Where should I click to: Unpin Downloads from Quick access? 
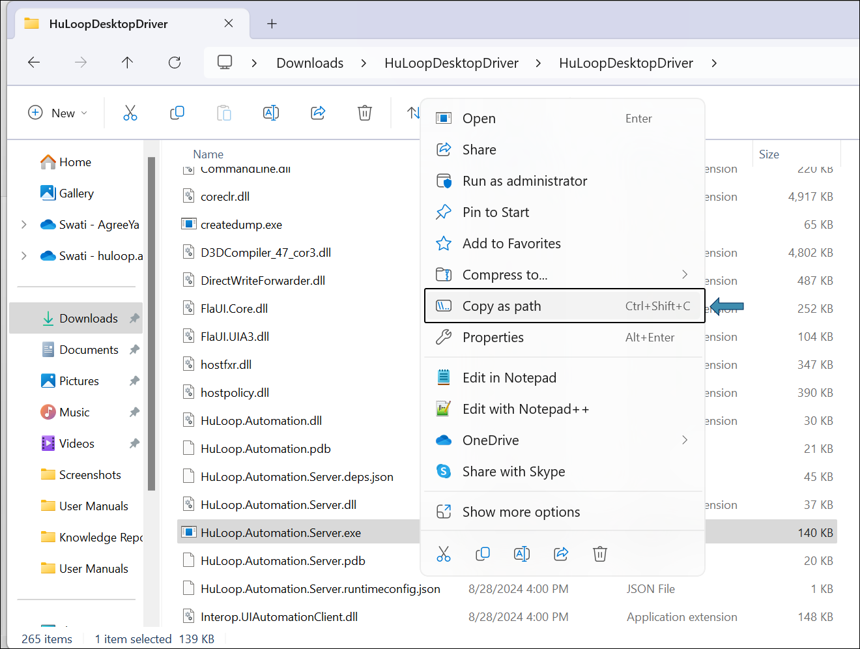134,319
